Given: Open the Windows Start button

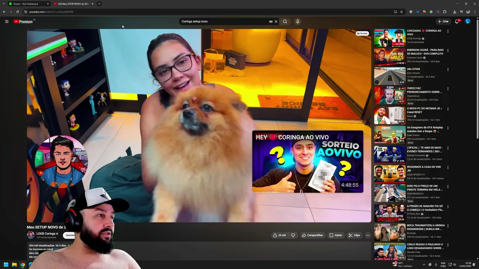Looking at the screenshot, I should pyautogui.click(x=6, y=265).
